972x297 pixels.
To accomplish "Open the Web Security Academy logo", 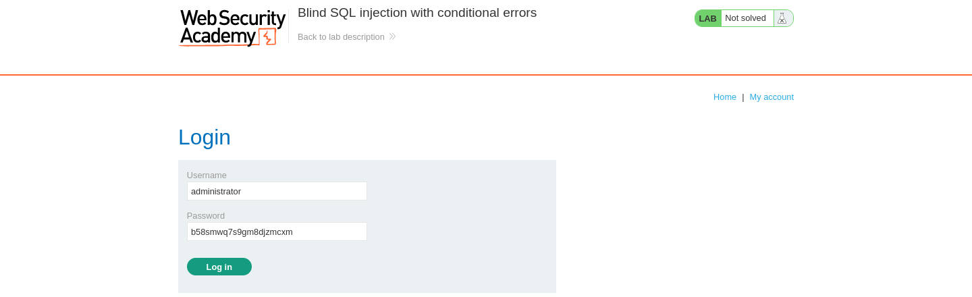I will [232, 28].
